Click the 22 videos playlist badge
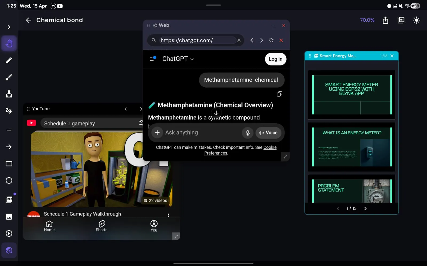 coord(155,200)
